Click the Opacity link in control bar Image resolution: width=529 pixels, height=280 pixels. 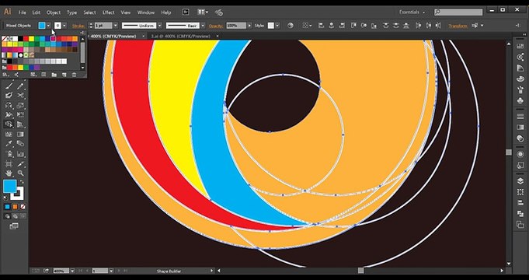click(x=216, y=26)
